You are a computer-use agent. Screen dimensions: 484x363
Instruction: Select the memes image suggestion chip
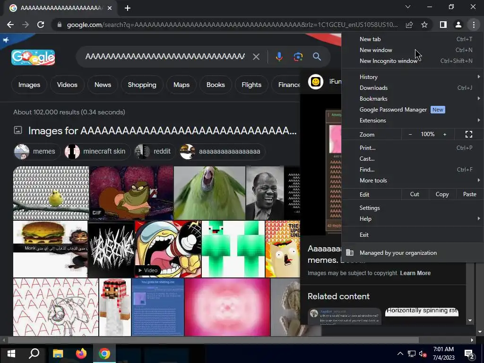(37, 152)
